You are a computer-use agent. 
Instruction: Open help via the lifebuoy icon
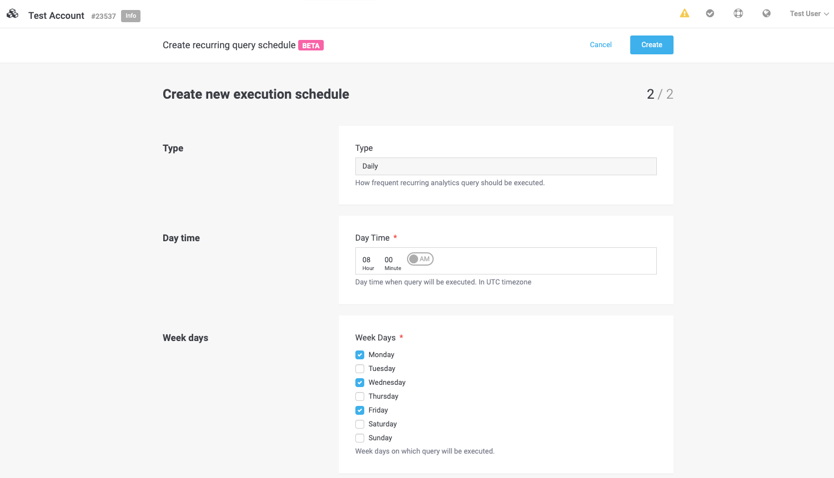point(738,13)
